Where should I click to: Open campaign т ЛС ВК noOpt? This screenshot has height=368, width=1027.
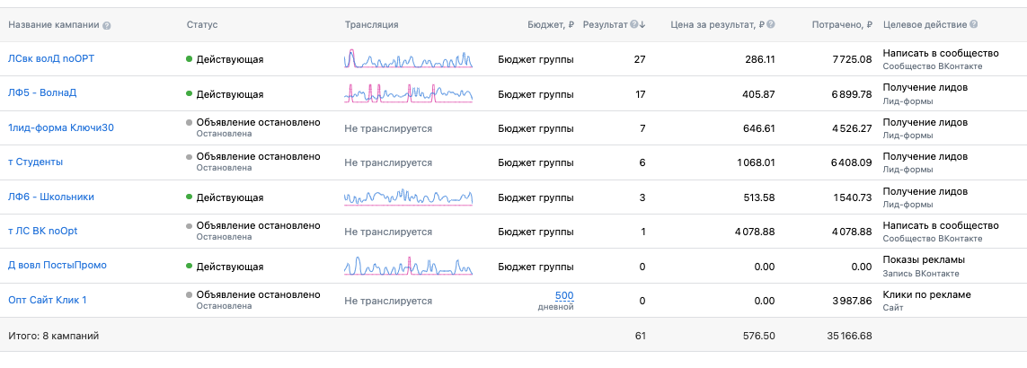[x=42, y=231]
